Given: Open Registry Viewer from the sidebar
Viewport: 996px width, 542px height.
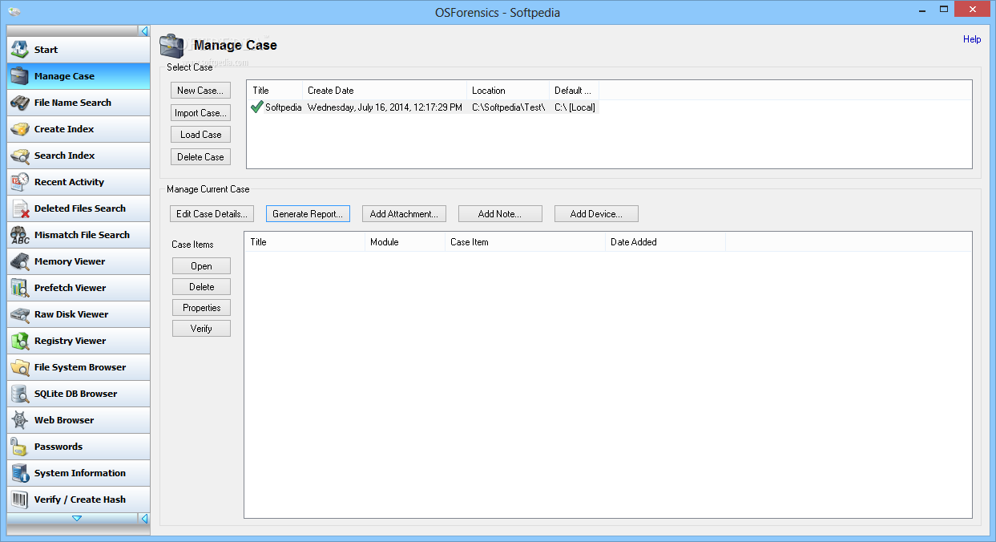Looking at the screenshot, I should pyautogui.click(x=79, y=341).
